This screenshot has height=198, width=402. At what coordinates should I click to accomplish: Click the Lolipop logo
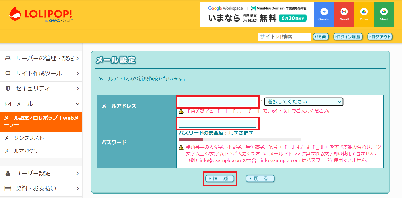click(x=41, y=14)
